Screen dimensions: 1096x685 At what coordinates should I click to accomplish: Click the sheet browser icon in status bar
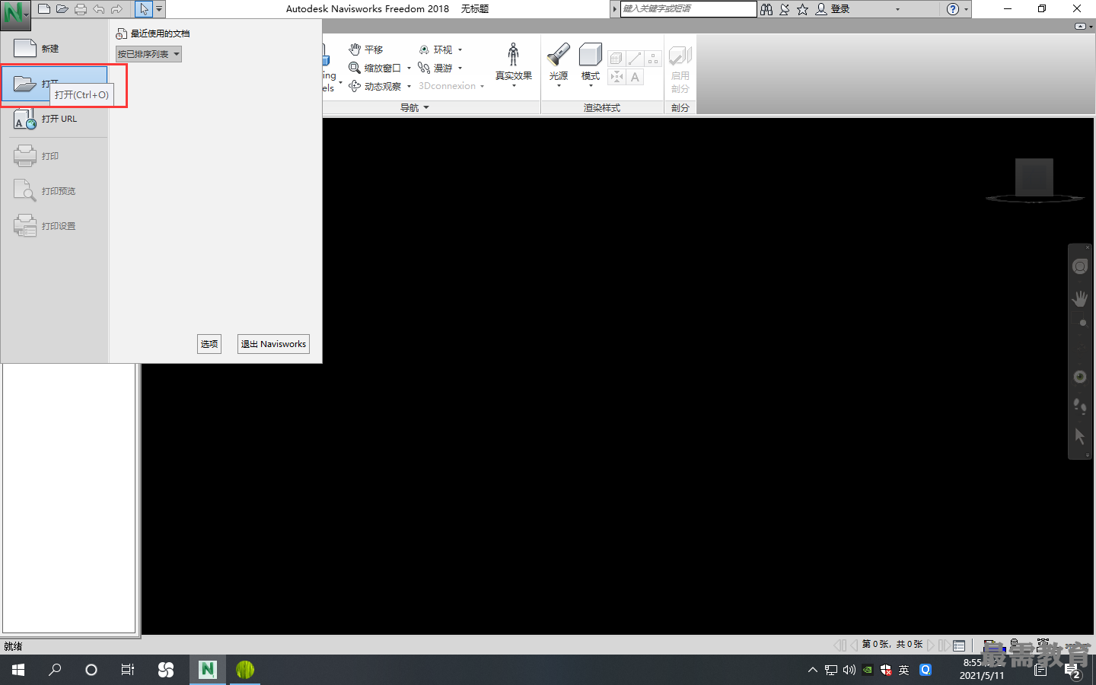pos(959,645)
